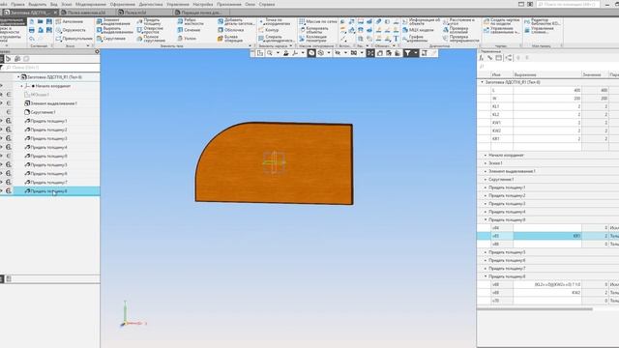Expand Начало координат in variables panel
The width and height of the screenshot is (619, 348).
tap(486, 156)
